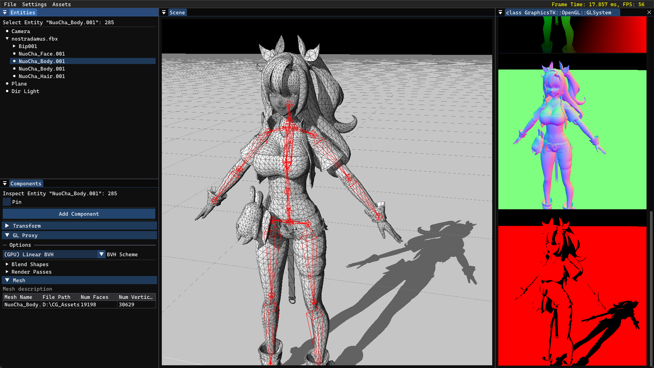654x368 pixels.
Task: Select the Dir Light entity
Action: click(x=25, y=91)
